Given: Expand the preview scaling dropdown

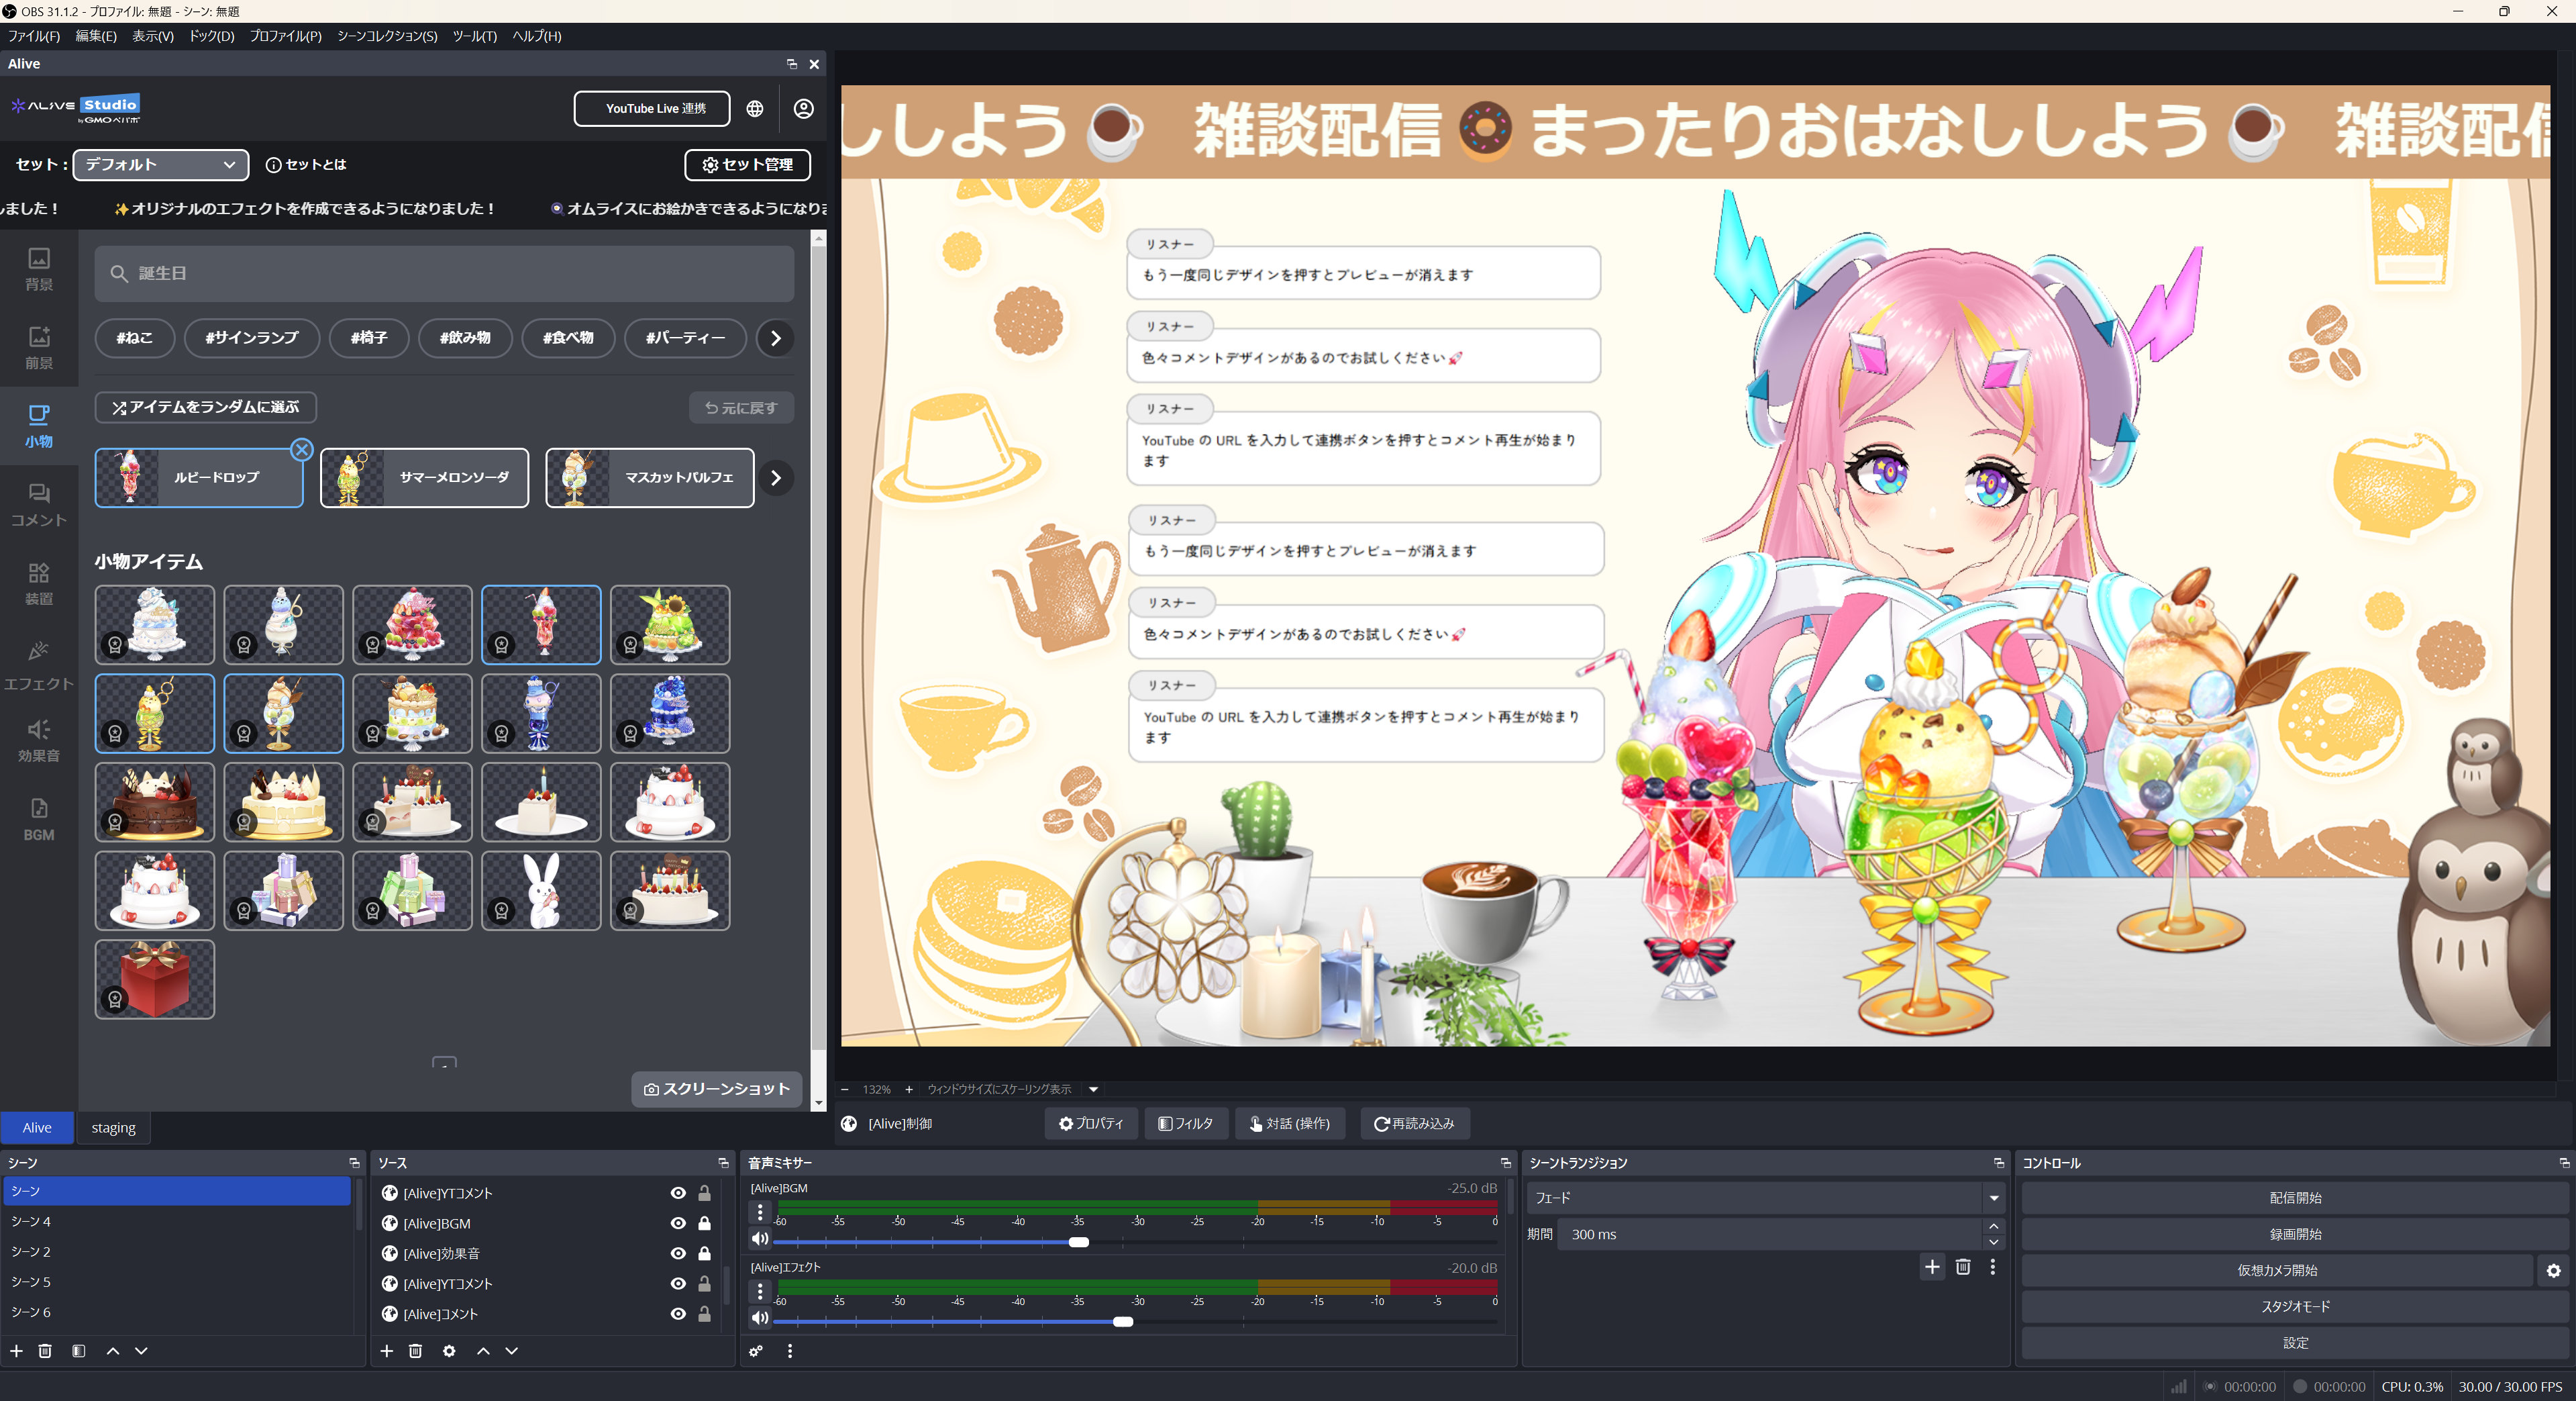Looking at the screenshot, I should [x=1093, y=1090].
